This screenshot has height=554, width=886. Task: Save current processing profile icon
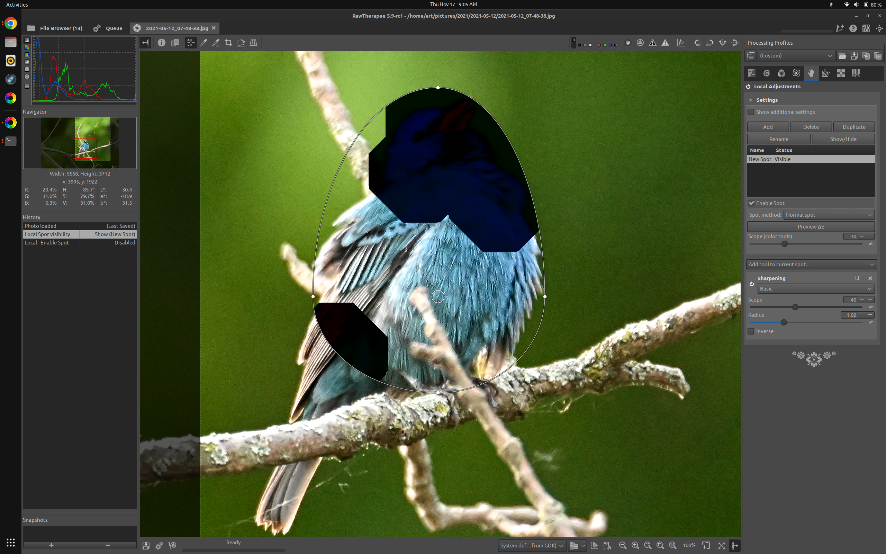[x=854, y=56]
